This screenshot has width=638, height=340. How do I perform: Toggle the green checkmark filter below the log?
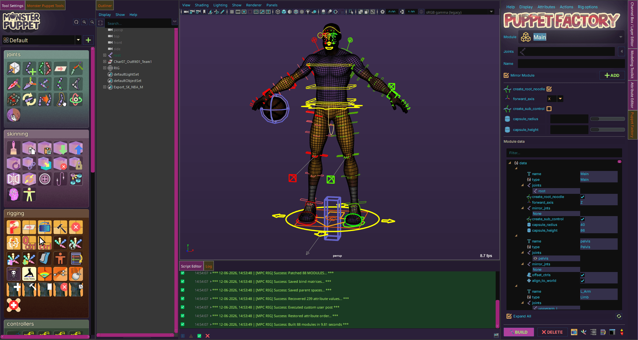coord(199,336)
